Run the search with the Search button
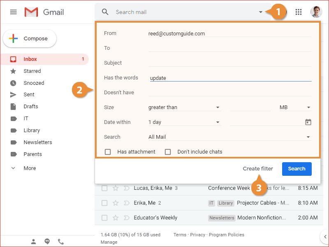Viewport: 329px width, 247px height. (x=297, y=168)
